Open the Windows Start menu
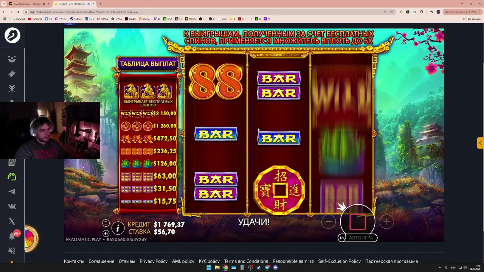This screenshot has width=484, height=272. (209, 267)
